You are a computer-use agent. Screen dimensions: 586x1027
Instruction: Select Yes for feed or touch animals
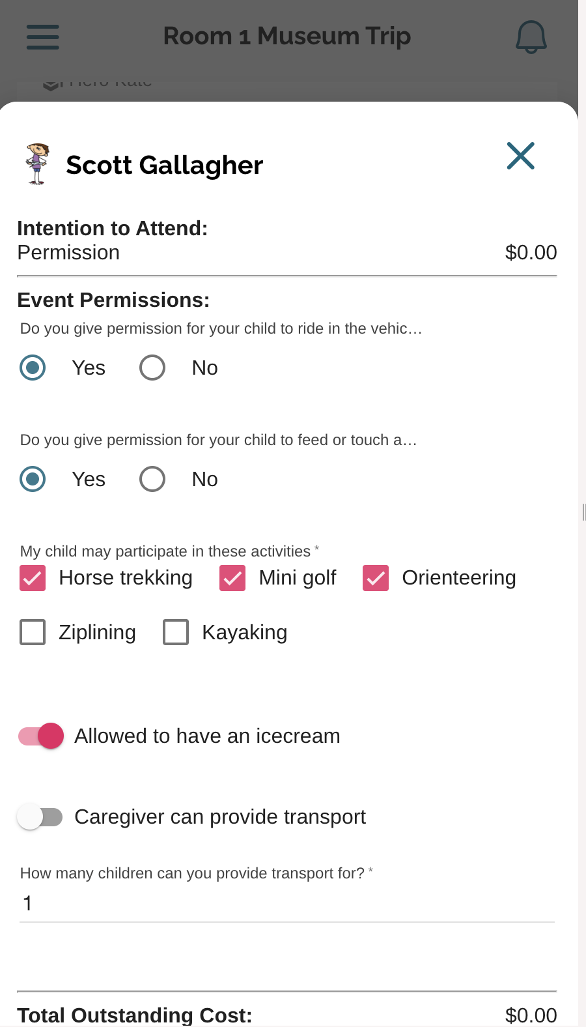point(33,479)
